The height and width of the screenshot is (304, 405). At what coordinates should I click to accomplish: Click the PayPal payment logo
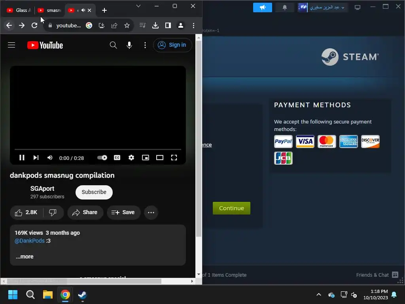283,141
